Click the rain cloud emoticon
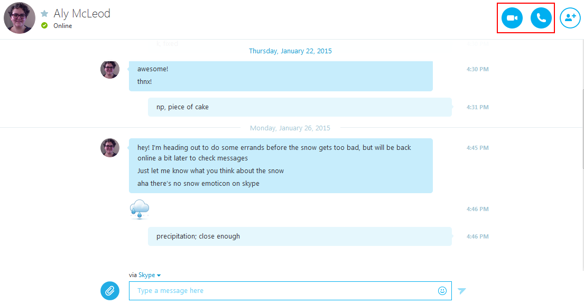The height and width of the screenshot is (304, 584). [x=140, y=209]
